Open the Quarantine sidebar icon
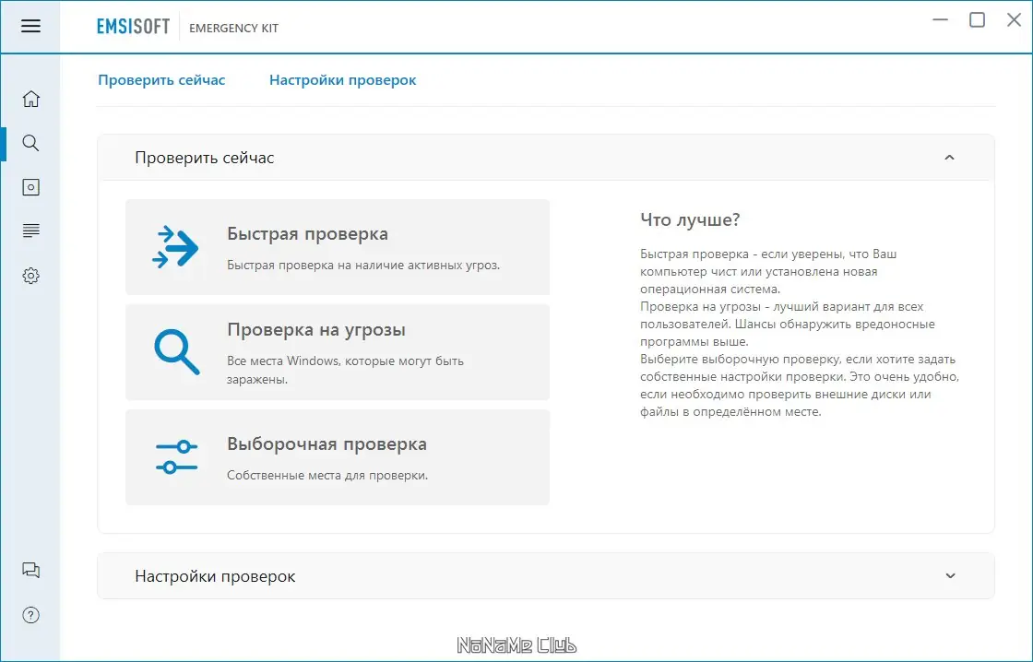This screenshot has width=1033, height=662. coord(31,187)
